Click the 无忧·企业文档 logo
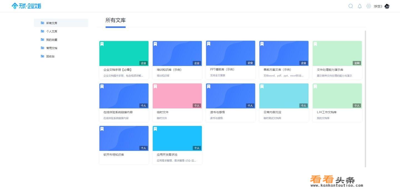Viewport: 400px width, 195px height. coord(26,6)
